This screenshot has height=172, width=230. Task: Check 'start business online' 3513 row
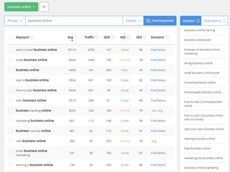[x=10, y=100]
